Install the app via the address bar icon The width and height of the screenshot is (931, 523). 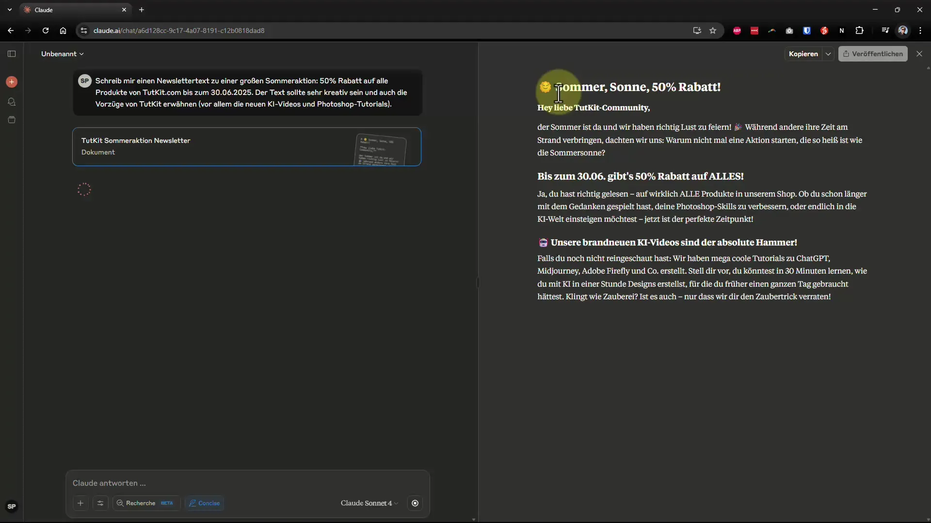697,31
